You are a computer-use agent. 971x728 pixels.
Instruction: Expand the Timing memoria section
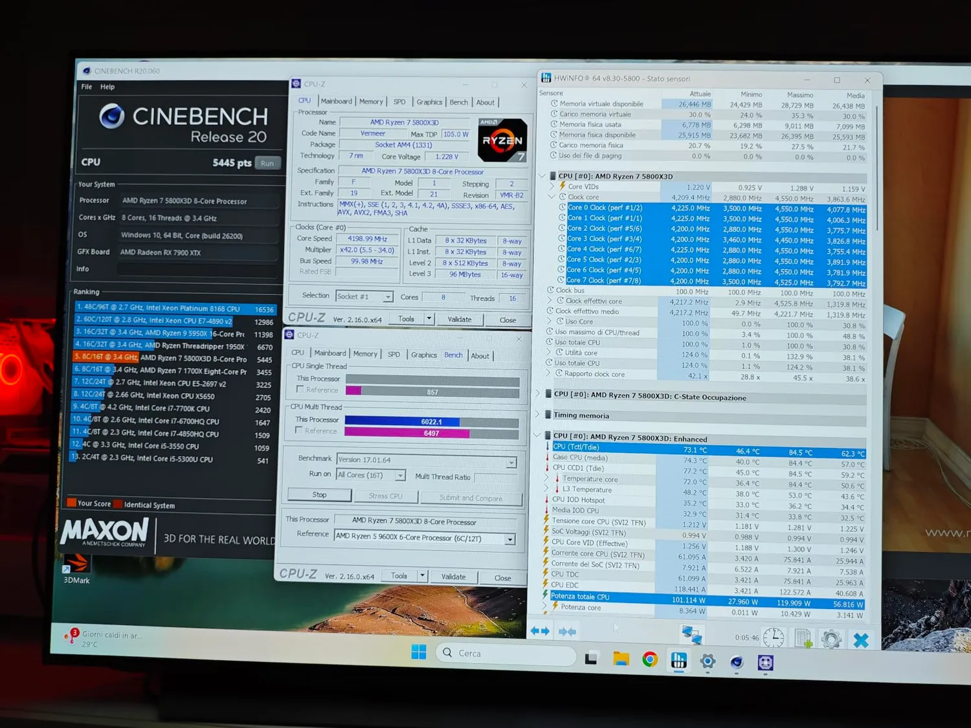538,414
